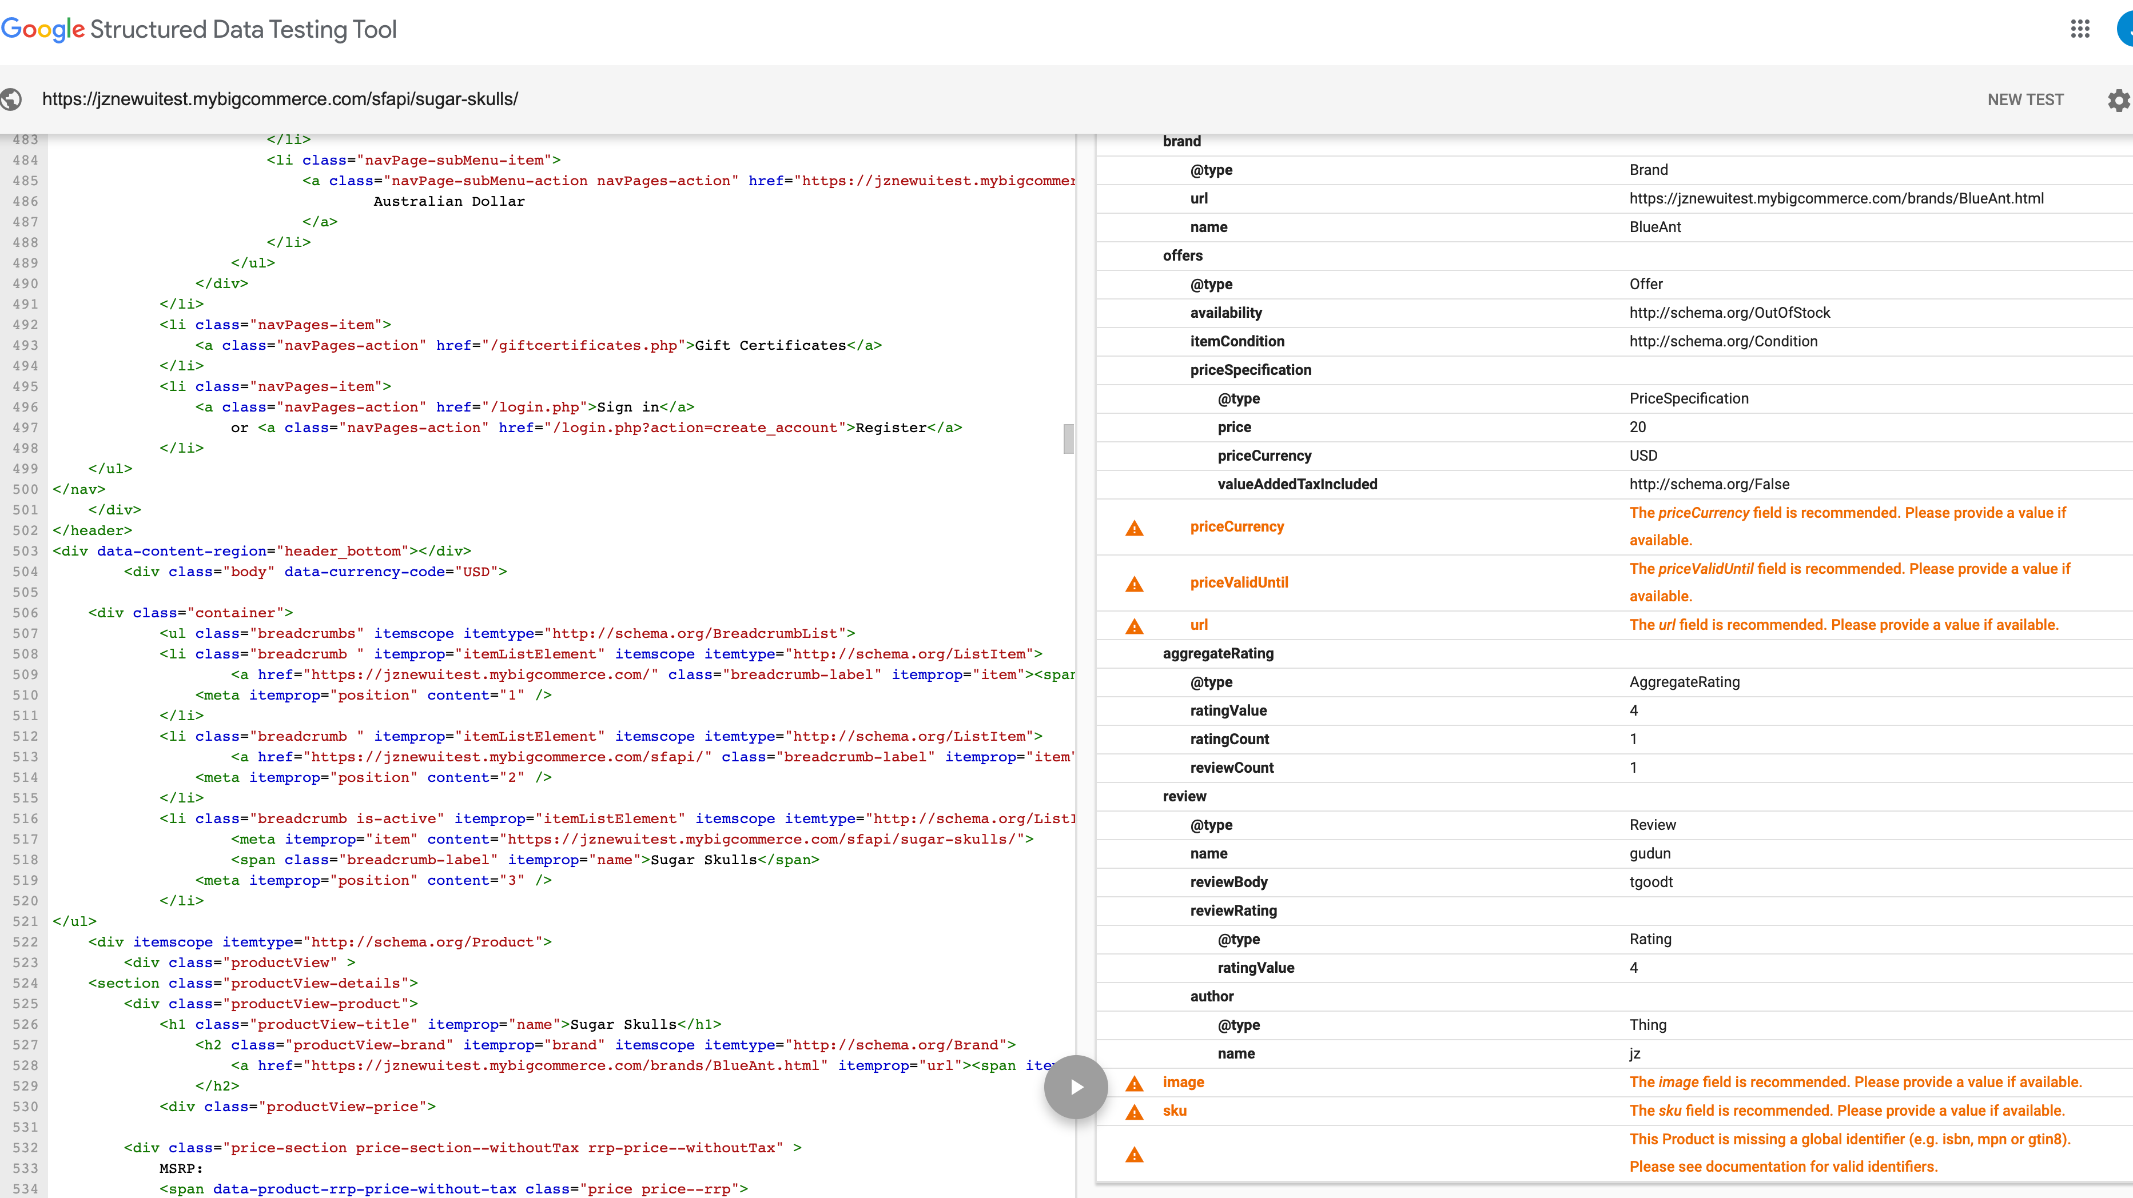2133x1198 pixels.
Task: Click the Register link code line
Action: coord(596,428)
